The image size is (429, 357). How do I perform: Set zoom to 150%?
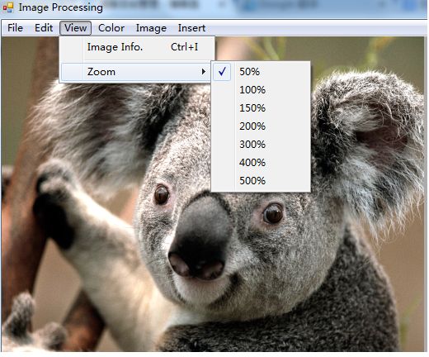(x=261, y=108)
